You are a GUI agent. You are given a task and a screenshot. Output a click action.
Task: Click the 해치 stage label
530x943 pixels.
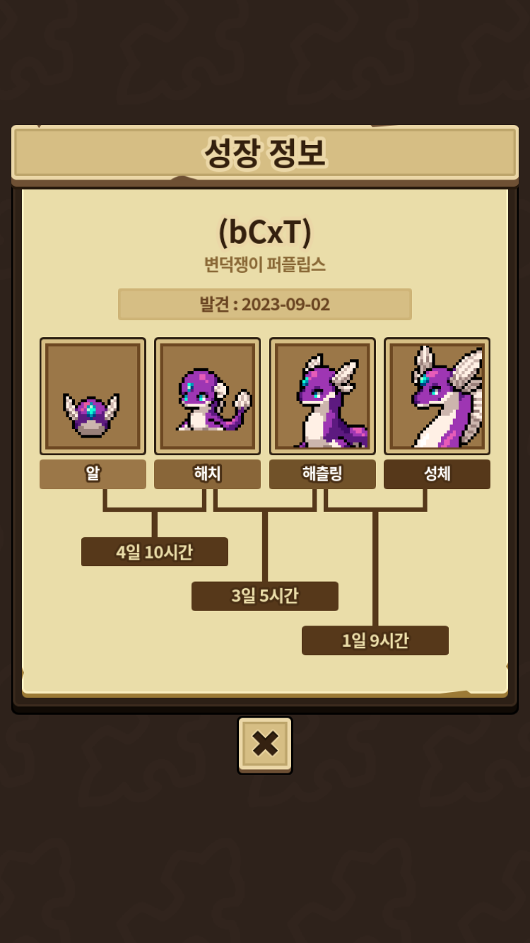tap(207, 474)
